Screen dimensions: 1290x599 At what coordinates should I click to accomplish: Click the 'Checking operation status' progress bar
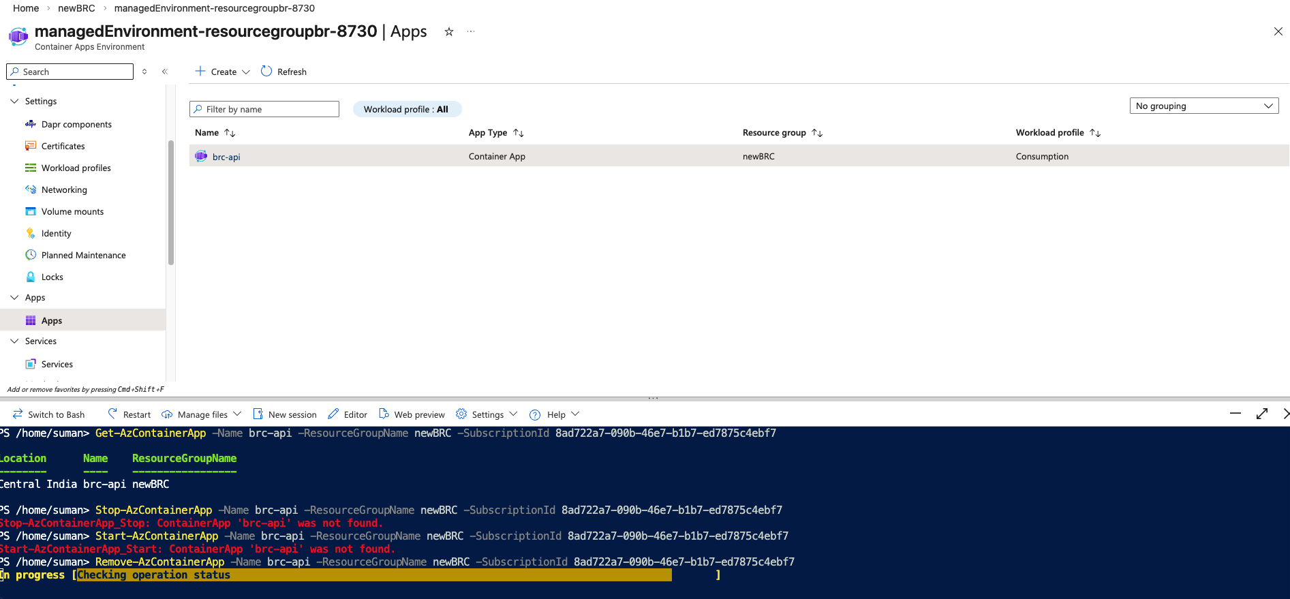(x=374, y=575)
